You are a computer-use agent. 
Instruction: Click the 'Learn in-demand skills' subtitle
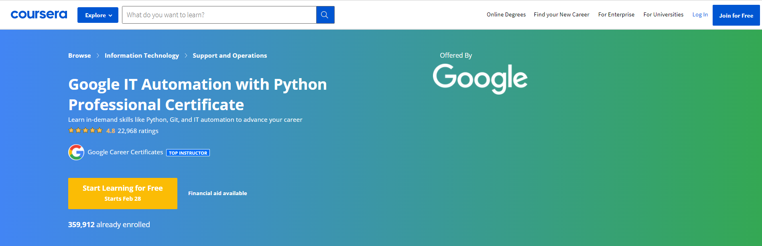coord(185,119)
